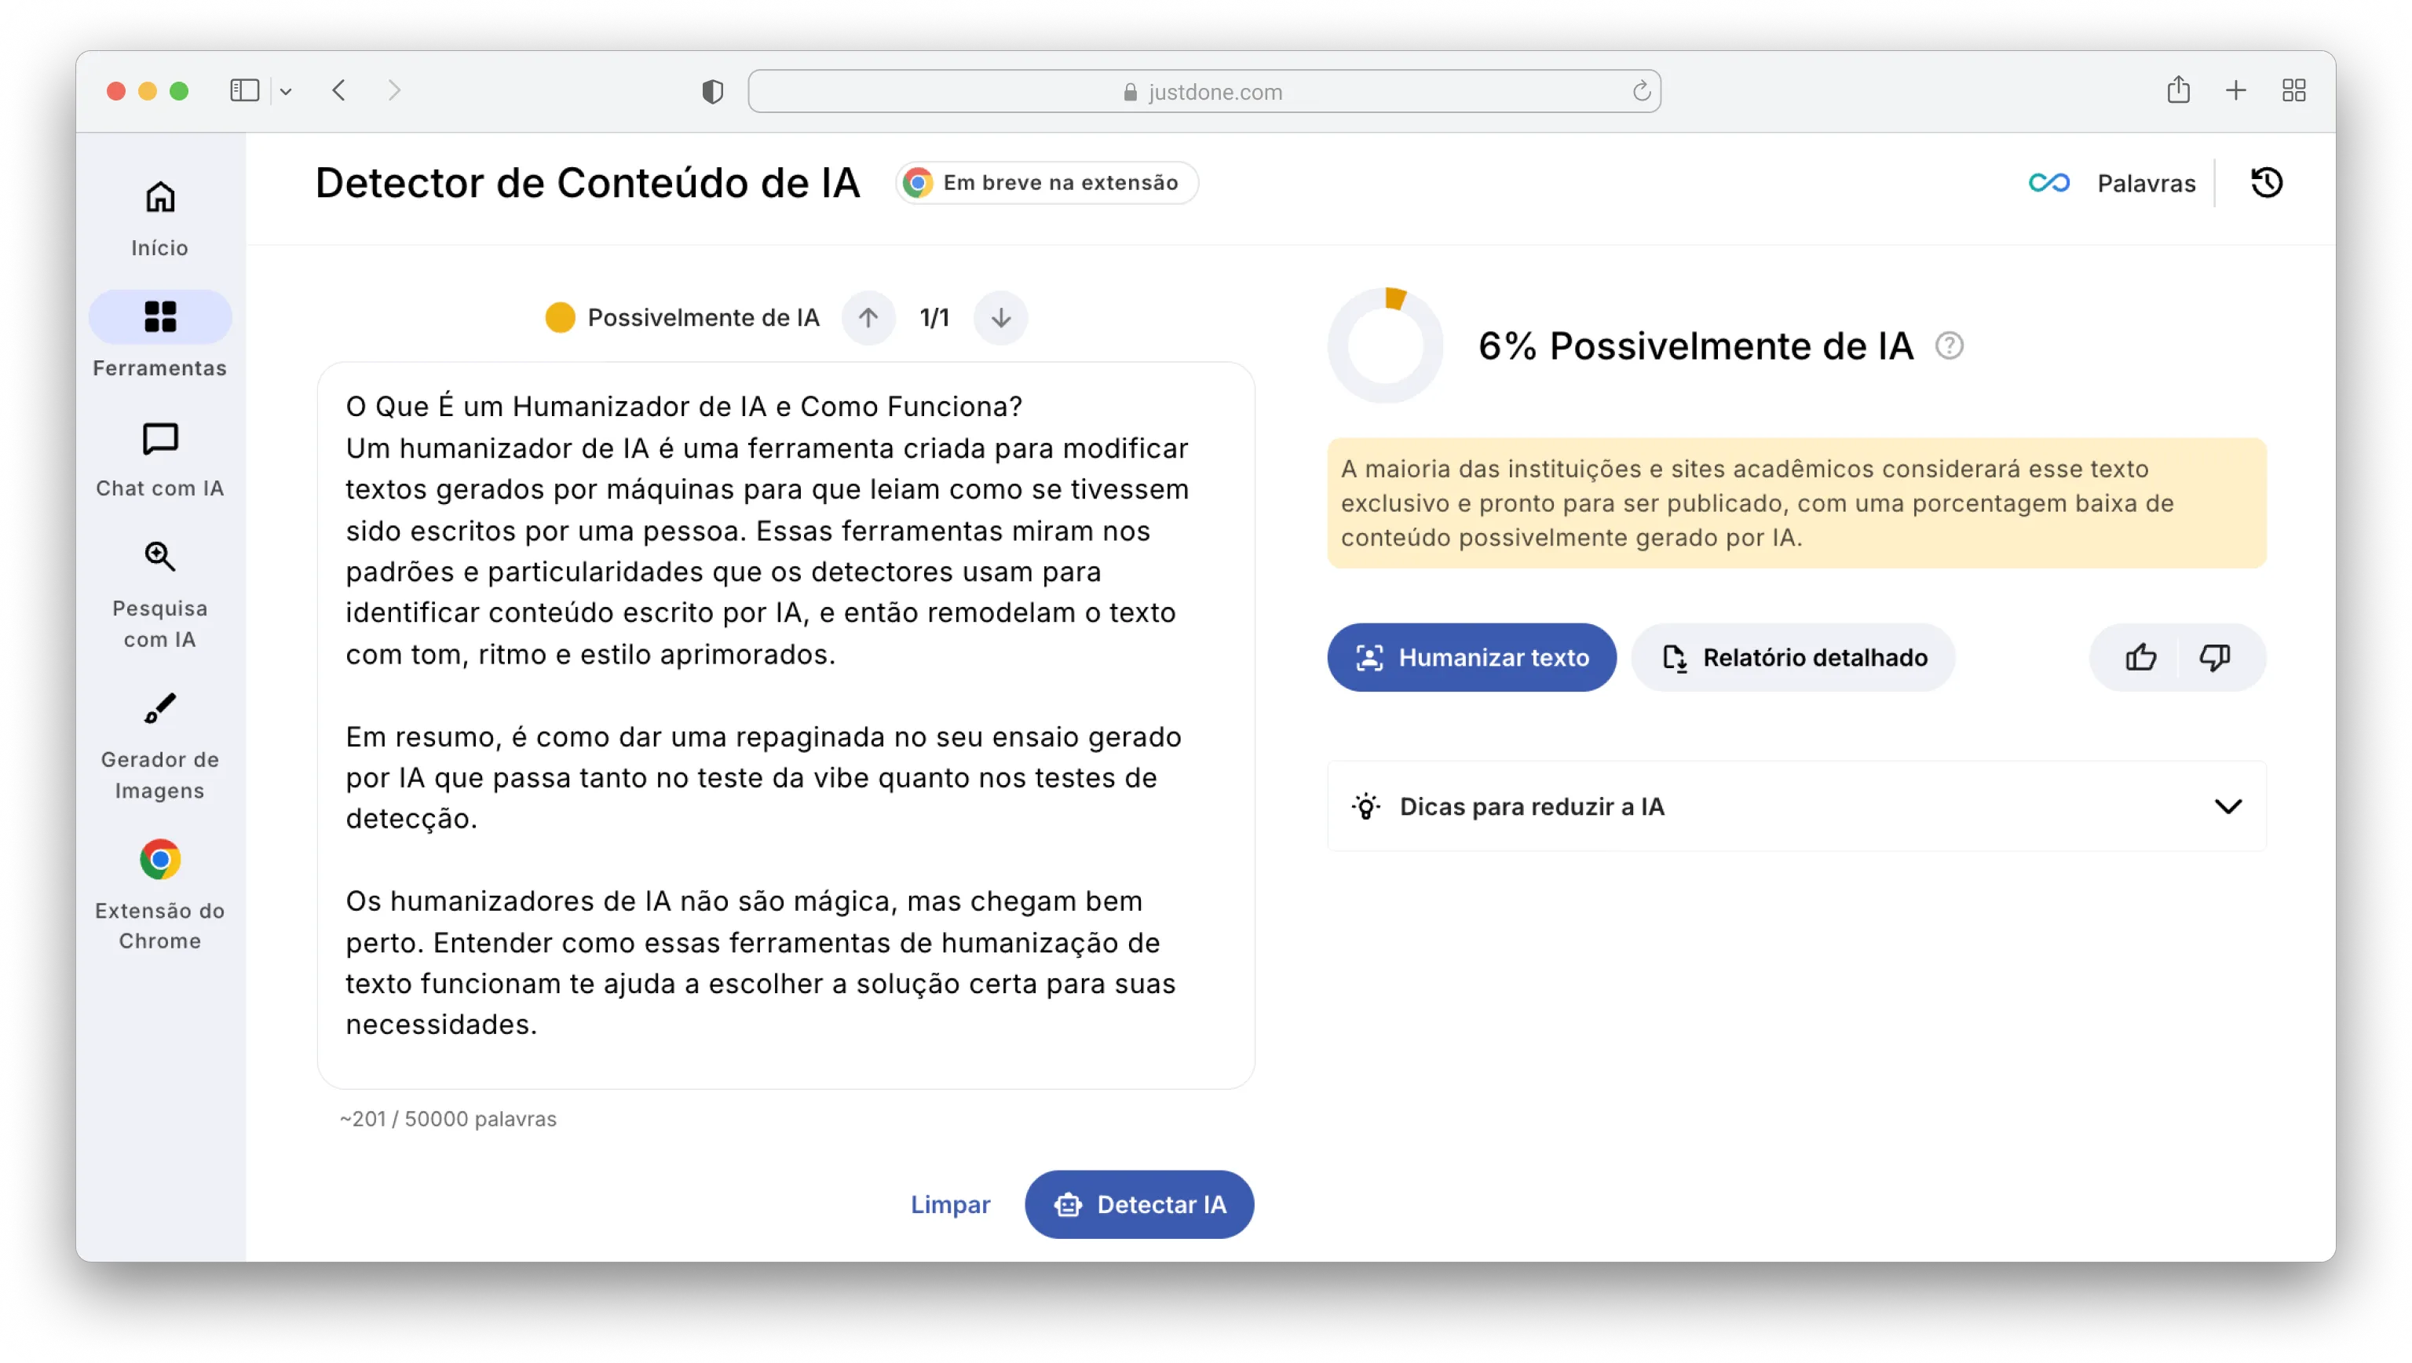Open sidebar toggle dropdown chevron in Safari

tap(286, 92)
